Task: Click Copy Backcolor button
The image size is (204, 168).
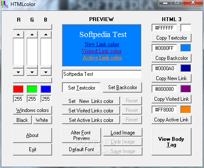Action: coord(171,58)
